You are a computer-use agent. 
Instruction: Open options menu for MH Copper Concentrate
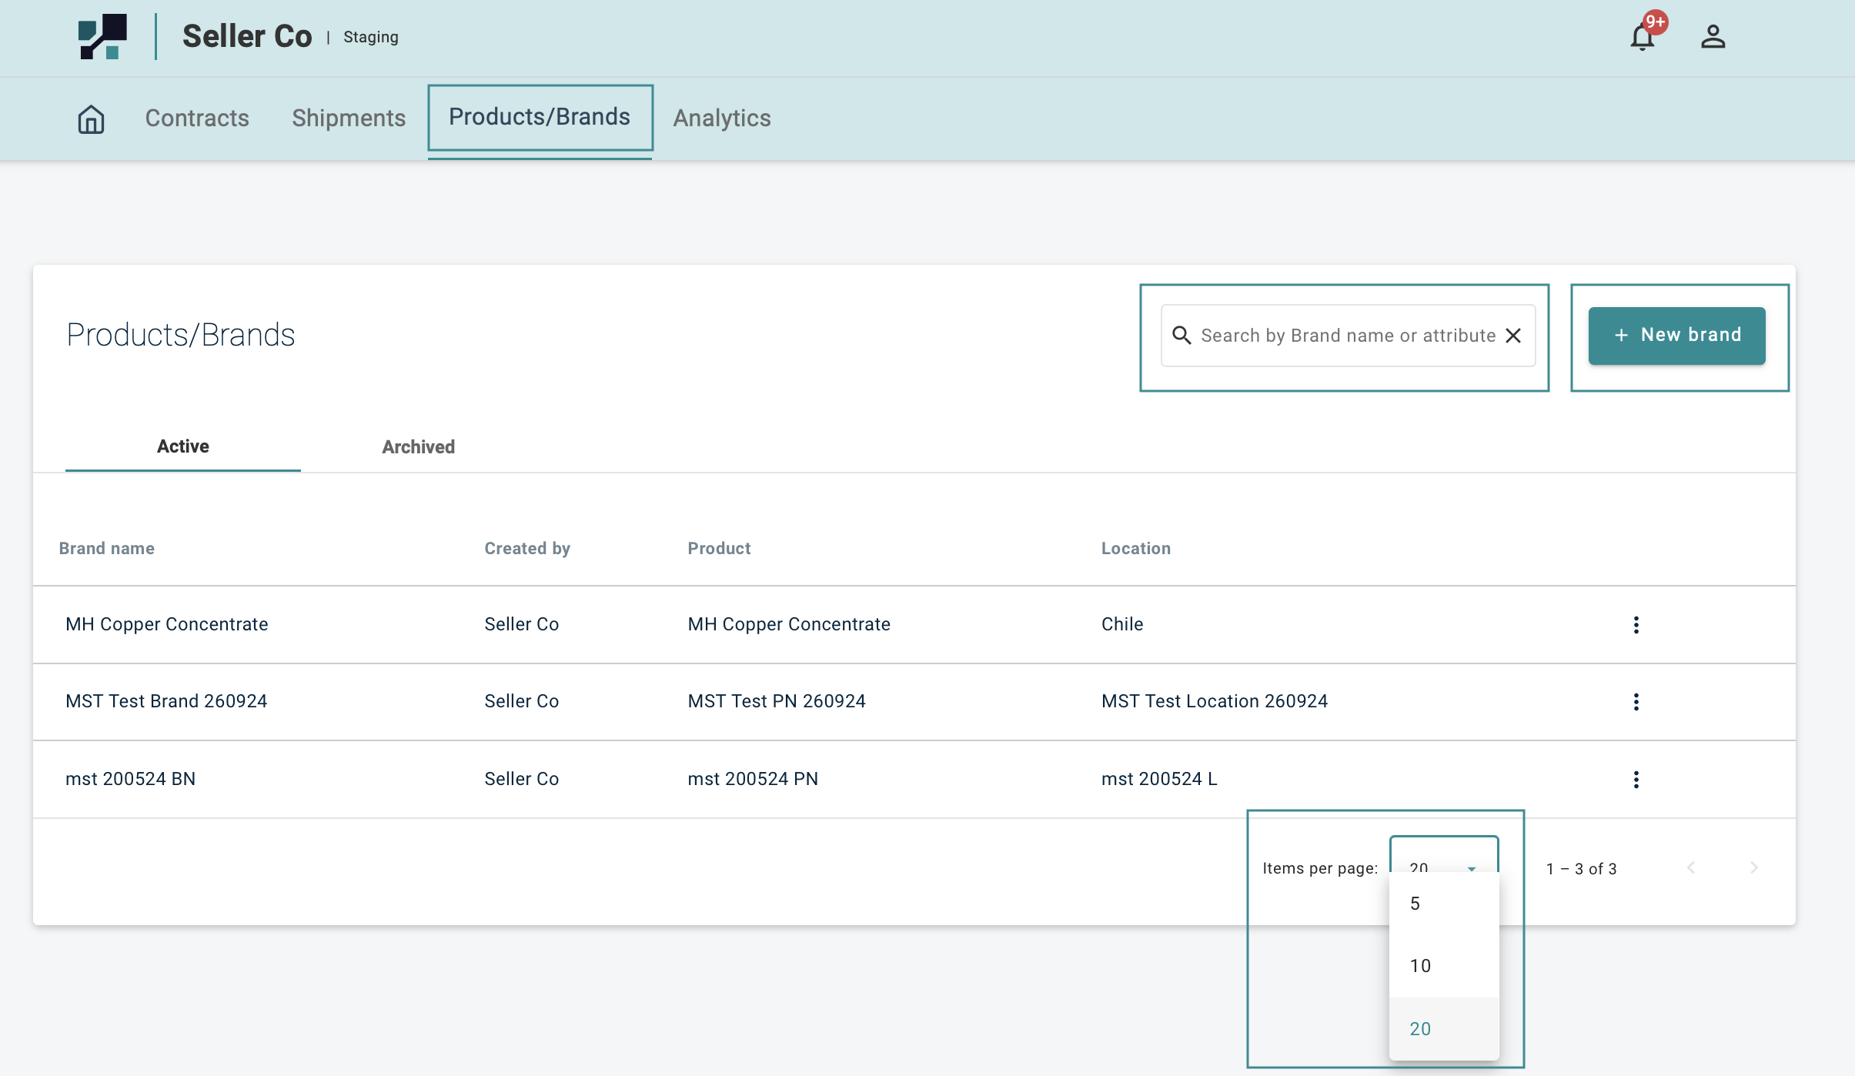click(1636, 625)
